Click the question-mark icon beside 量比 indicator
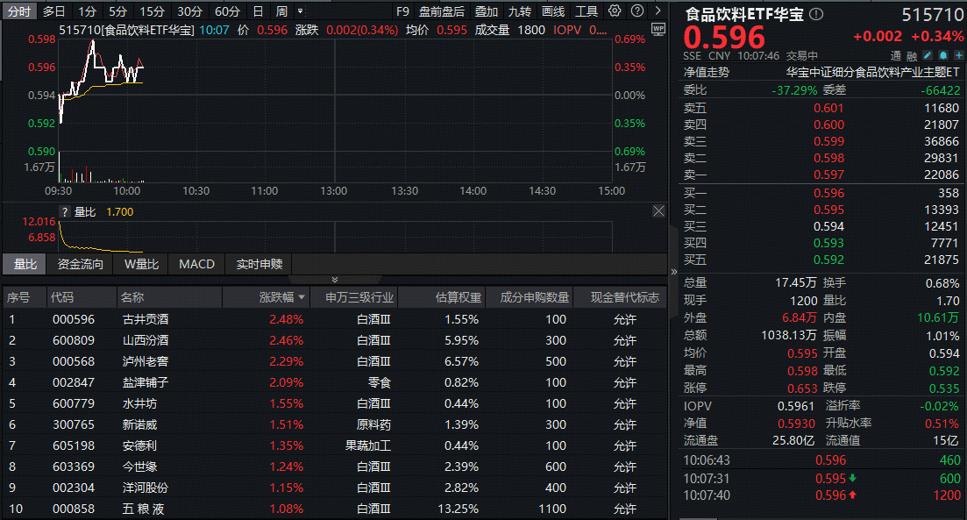This screenshot has width=967, height=520. coord(63,211)
